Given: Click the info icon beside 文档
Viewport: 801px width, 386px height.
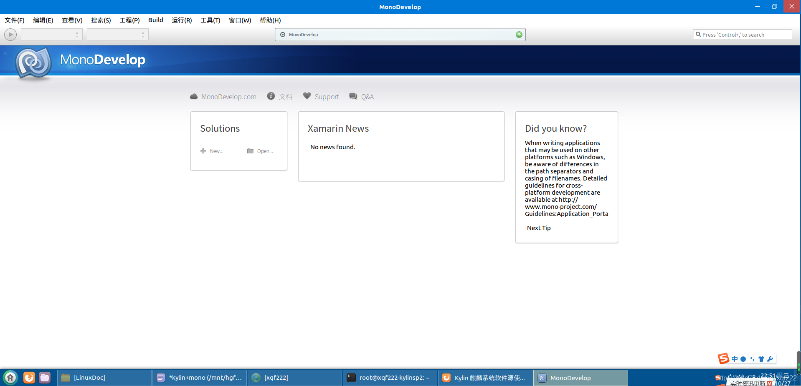Looking at the screenshot, I should [271, 96].
